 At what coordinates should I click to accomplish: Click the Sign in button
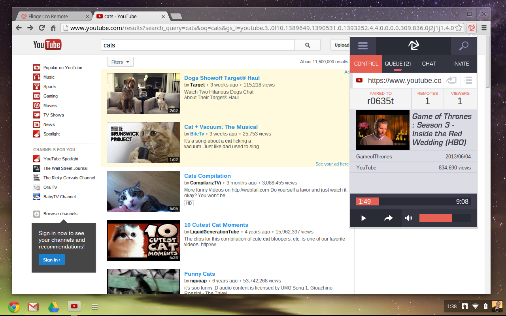tap(52, 260)
